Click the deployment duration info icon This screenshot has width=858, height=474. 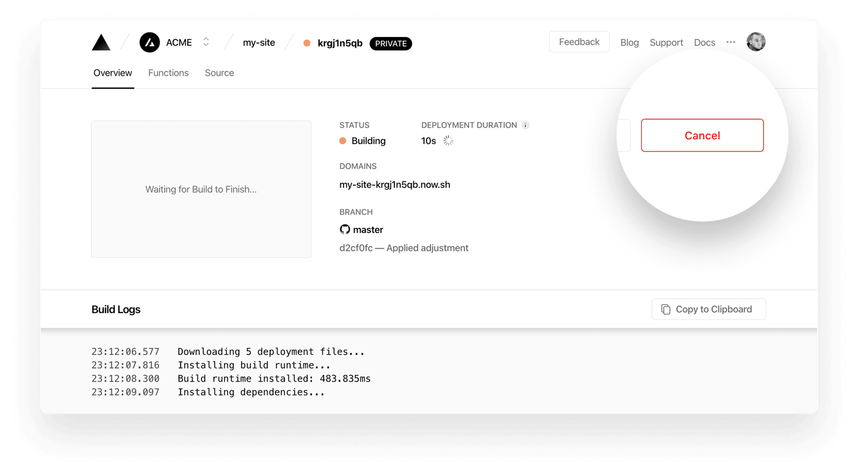point(526,125)
